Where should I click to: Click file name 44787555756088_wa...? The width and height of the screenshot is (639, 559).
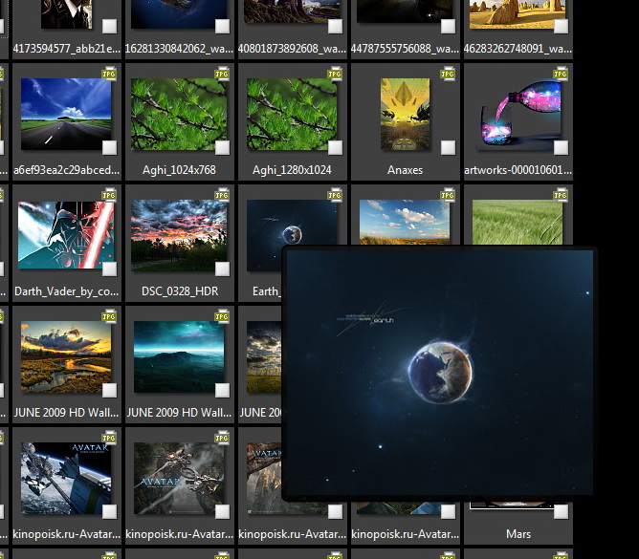[x=405, y=49]
